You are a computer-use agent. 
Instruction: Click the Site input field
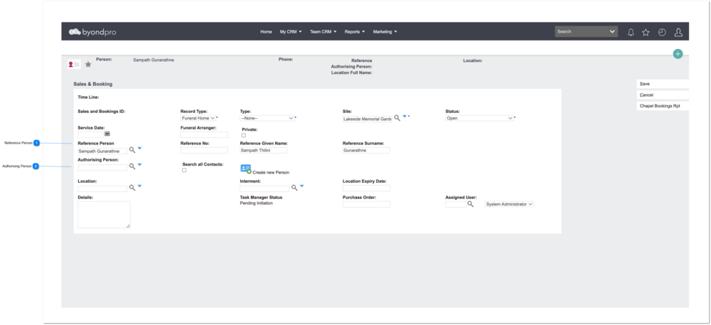click(368, 119)
